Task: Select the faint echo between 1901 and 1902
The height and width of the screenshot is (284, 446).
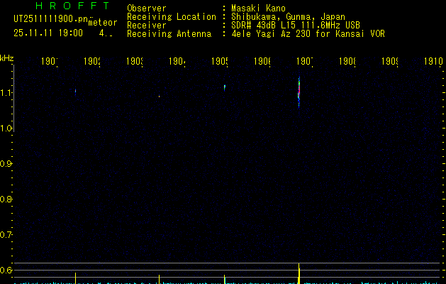Action: point(75,90)
